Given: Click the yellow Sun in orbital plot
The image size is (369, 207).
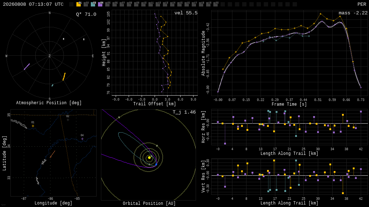Looking at the screenshot, I should pos(149,158).
